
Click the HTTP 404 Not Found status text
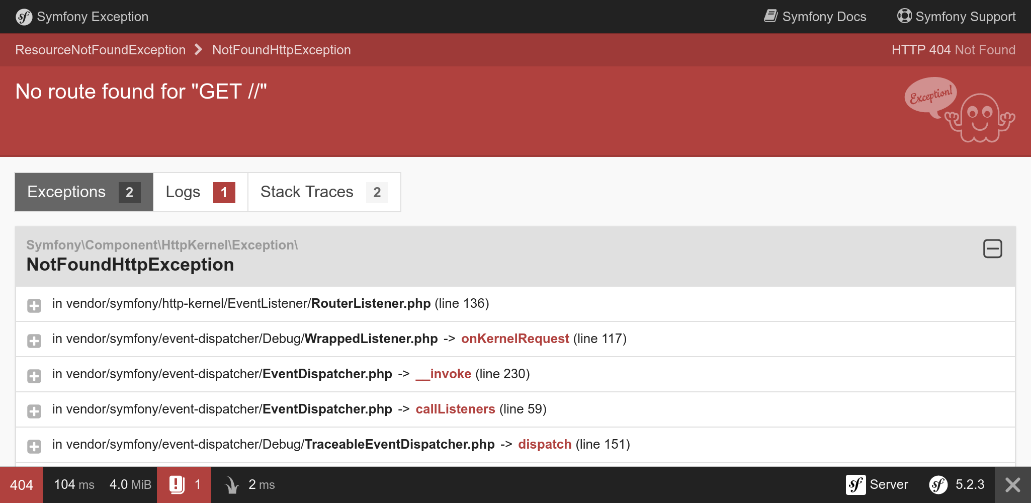pos(954,50)
